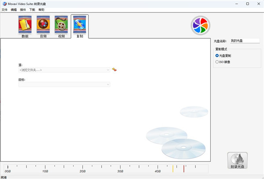Open the 数据 (Data) disc tab

[25, 26]
